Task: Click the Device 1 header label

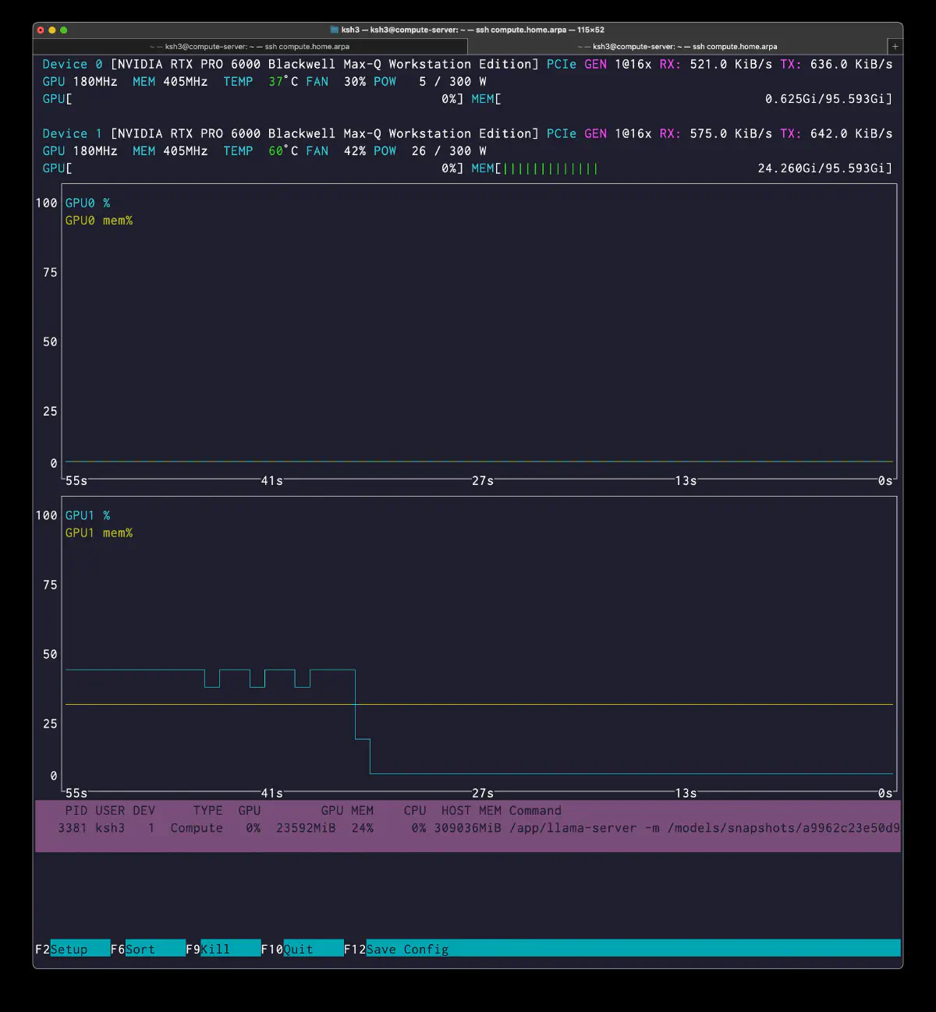Action: tap(73, 134)
